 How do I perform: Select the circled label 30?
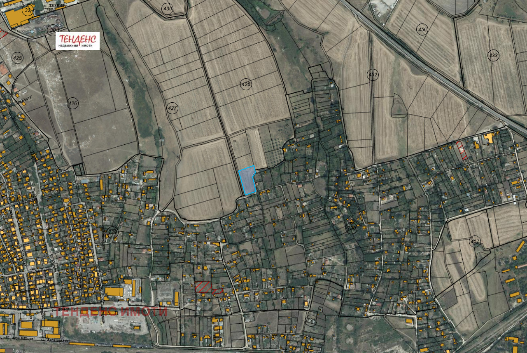53,29
